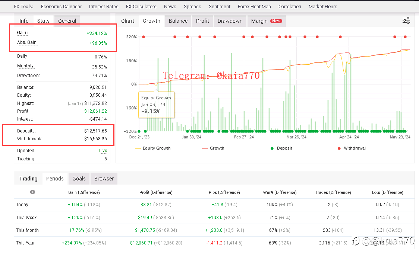Open the Browser tab
The width and height of the screenshot is (419, 256).
click(104, 179)
